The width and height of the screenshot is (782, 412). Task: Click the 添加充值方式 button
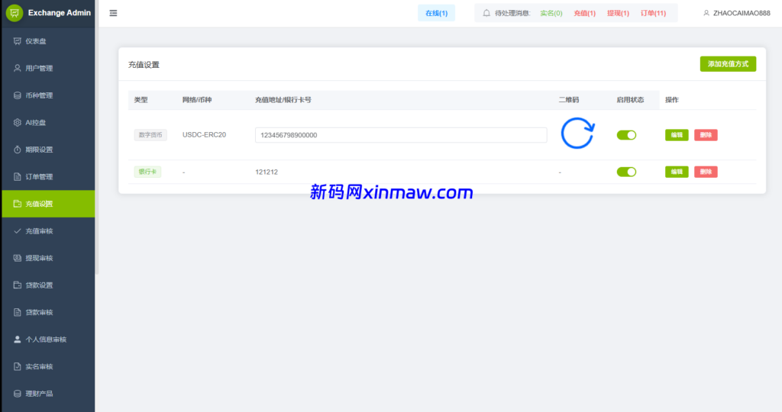pyautogui.click(x=728, y=64)
